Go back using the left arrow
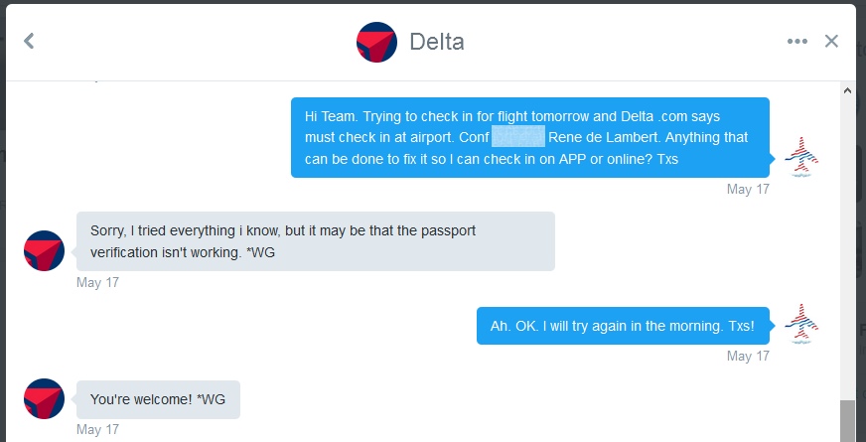The width and height of the screenshot is (866, 442). click(29, 41)
